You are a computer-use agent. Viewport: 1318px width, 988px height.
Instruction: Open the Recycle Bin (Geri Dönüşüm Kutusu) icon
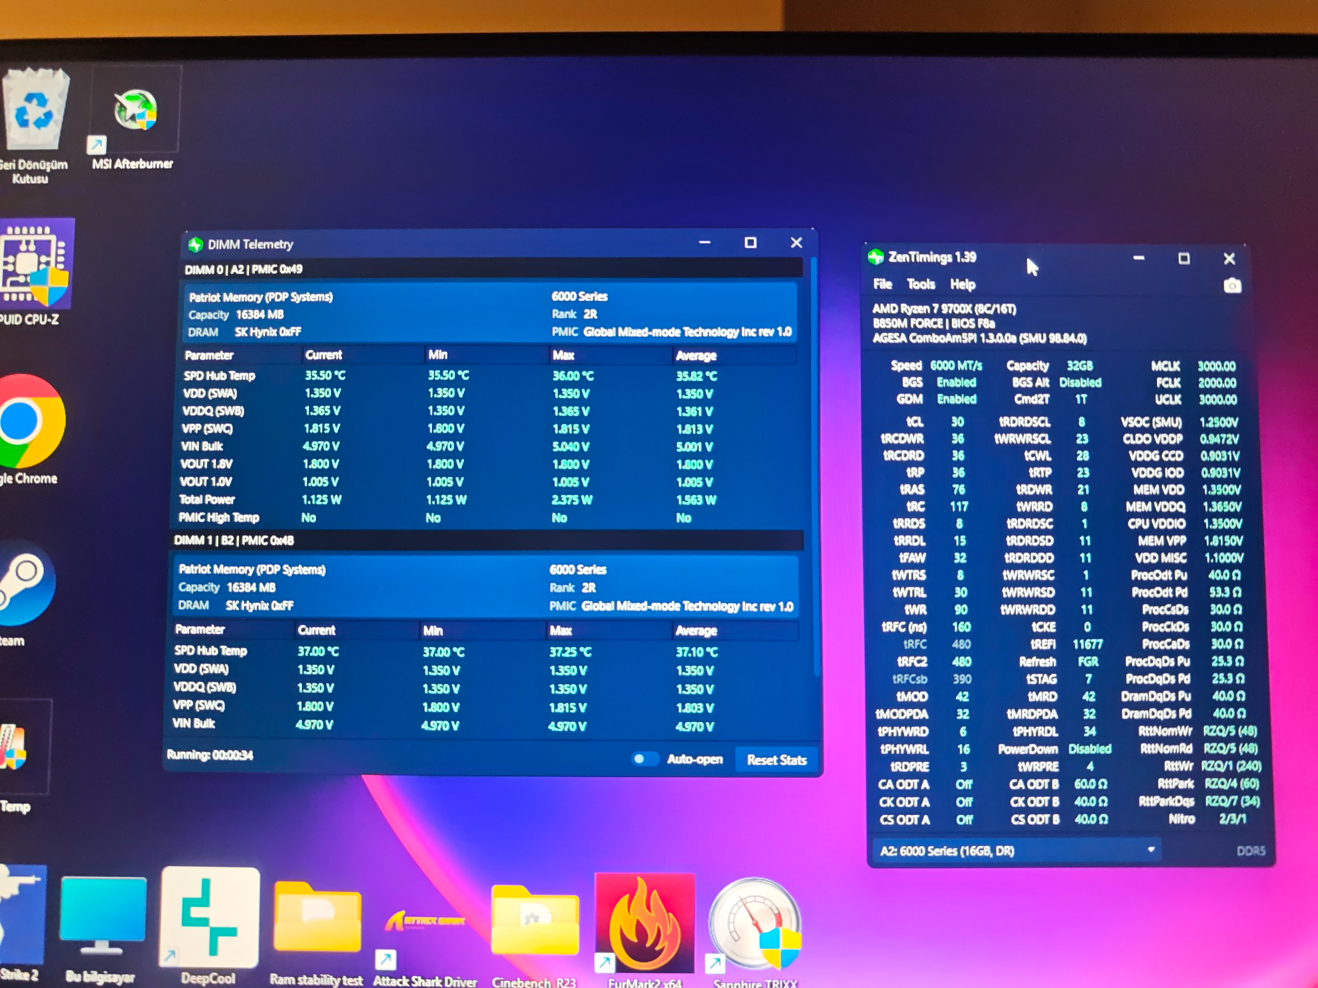coord(35,109)
